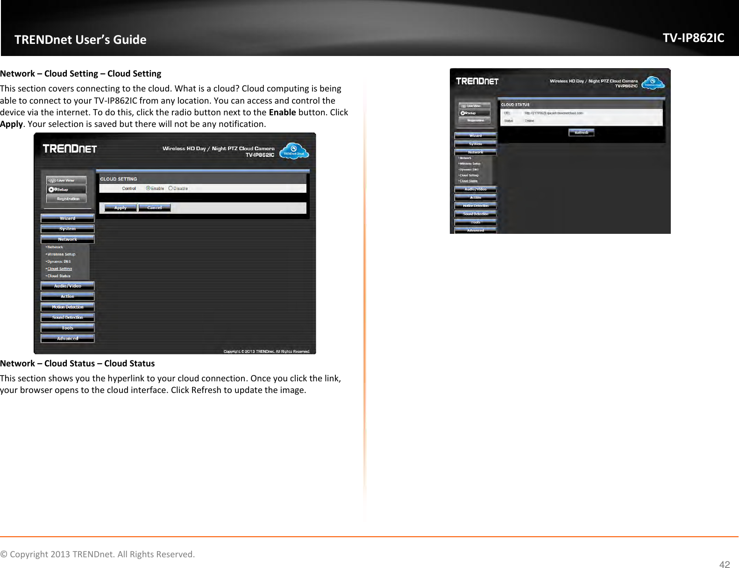Click the TRENDnet Cloud icon in Cloud Setting screenshot
The image size is (739, 568).
294,151
